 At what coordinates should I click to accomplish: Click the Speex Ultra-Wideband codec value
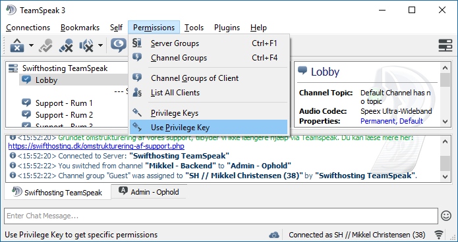(x=396, y=111)
